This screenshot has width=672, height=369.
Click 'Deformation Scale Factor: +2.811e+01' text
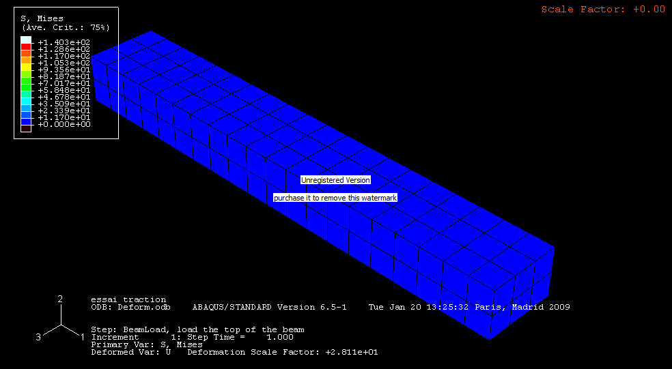coord(283,353)
